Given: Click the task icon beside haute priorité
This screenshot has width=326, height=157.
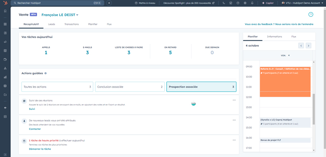Looking at the screenshot, I should [24, 141].
